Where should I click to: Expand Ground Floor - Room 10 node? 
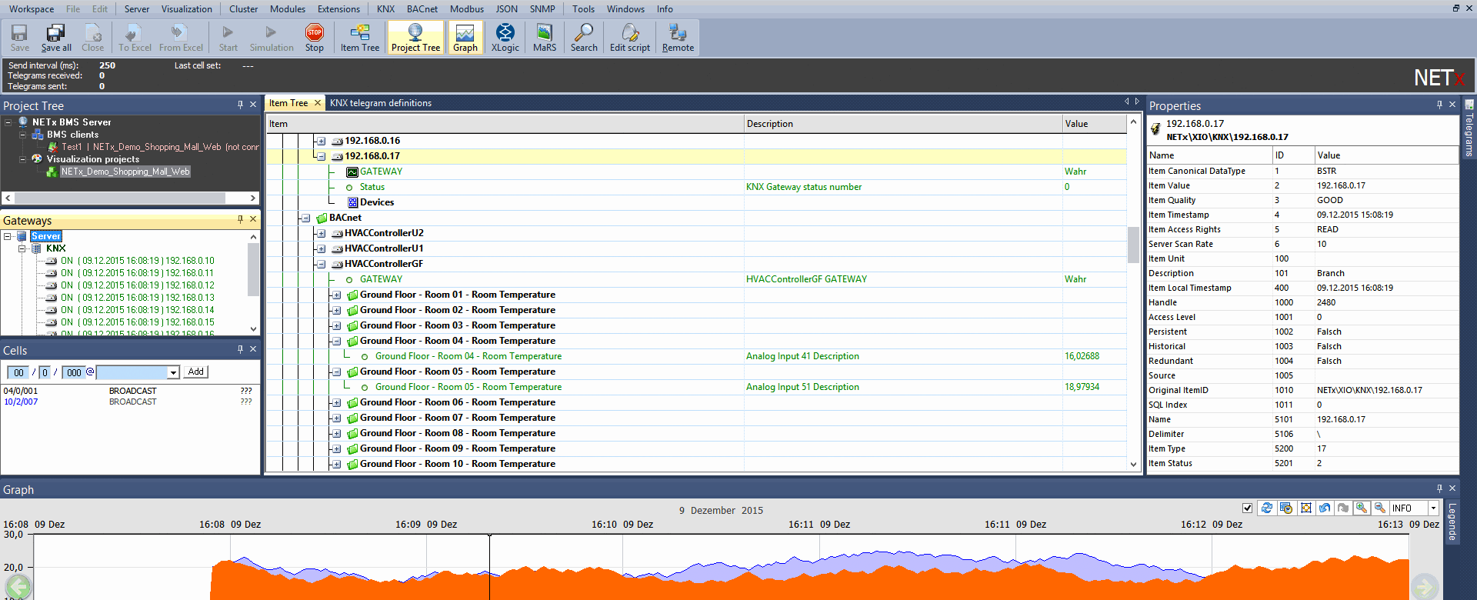337,464
